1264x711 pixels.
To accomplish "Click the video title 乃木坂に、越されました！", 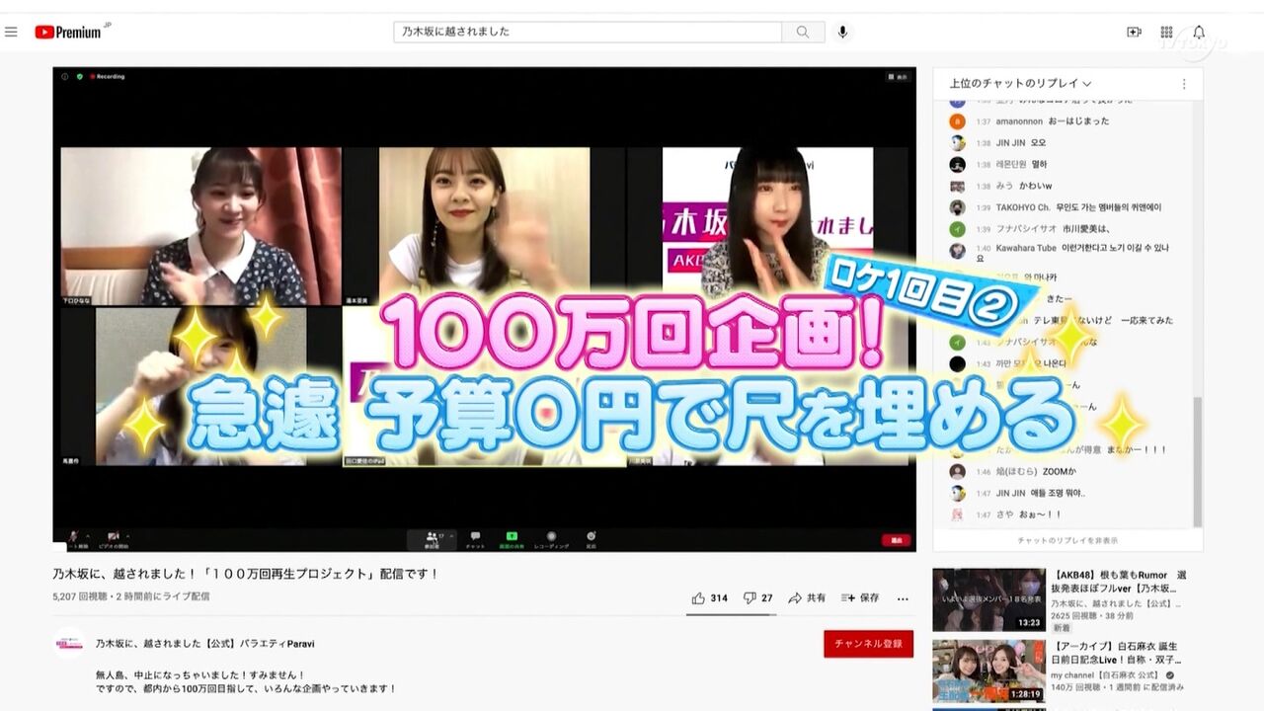I will tap(246, 574).
